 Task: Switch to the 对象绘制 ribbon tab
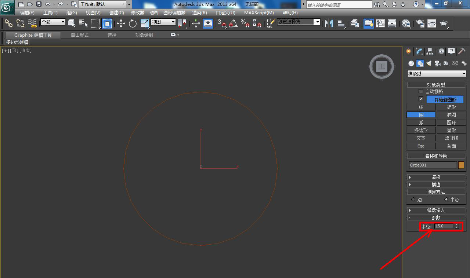144,35
